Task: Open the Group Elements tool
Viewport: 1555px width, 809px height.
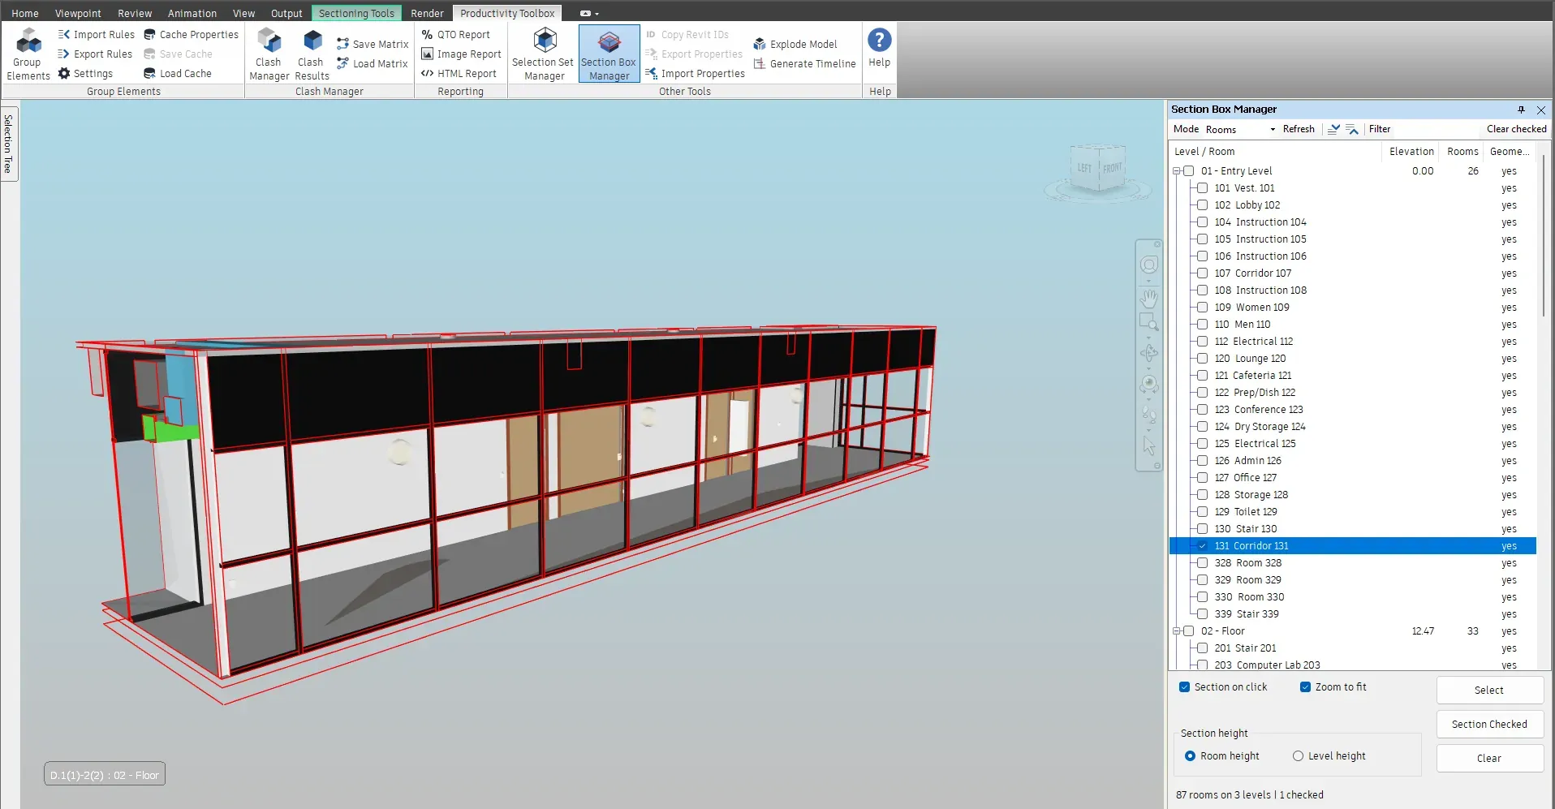Action: 28,54
